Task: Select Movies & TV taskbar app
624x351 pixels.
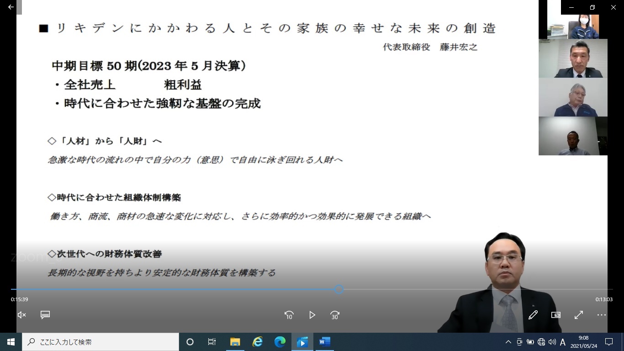Action: click(x=302, y=342)
